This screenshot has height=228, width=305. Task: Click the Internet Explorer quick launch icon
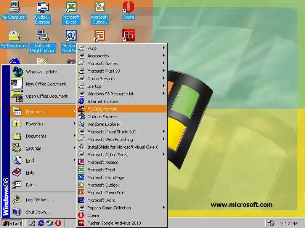[x=41, y=223]
